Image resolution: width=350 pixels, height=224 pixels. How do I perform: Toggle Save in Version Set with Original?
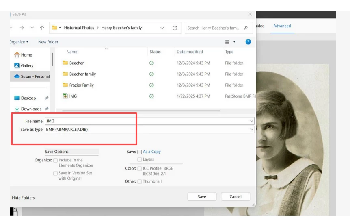[x=55, y=173]
